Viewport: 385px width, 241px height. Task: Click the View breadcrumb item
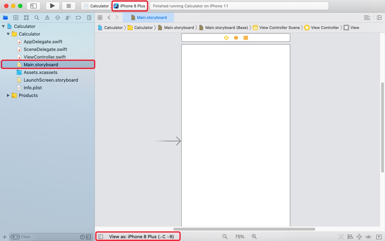(352, 28)
